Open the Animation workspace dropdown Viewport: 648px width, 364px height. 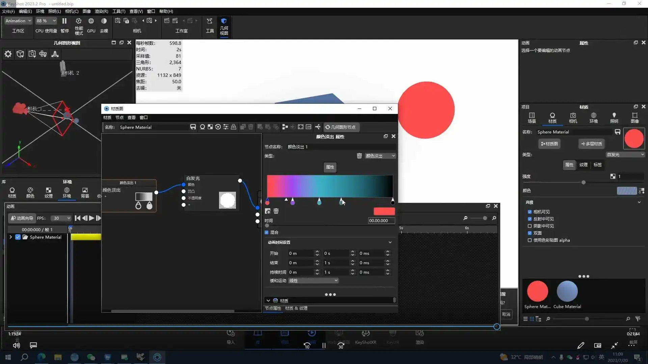18,21
